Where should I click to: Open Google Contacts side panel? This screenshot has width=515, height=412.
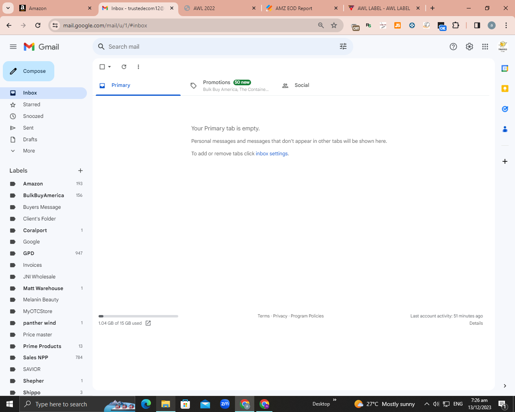pyautogui.click(x=505, y=129)
